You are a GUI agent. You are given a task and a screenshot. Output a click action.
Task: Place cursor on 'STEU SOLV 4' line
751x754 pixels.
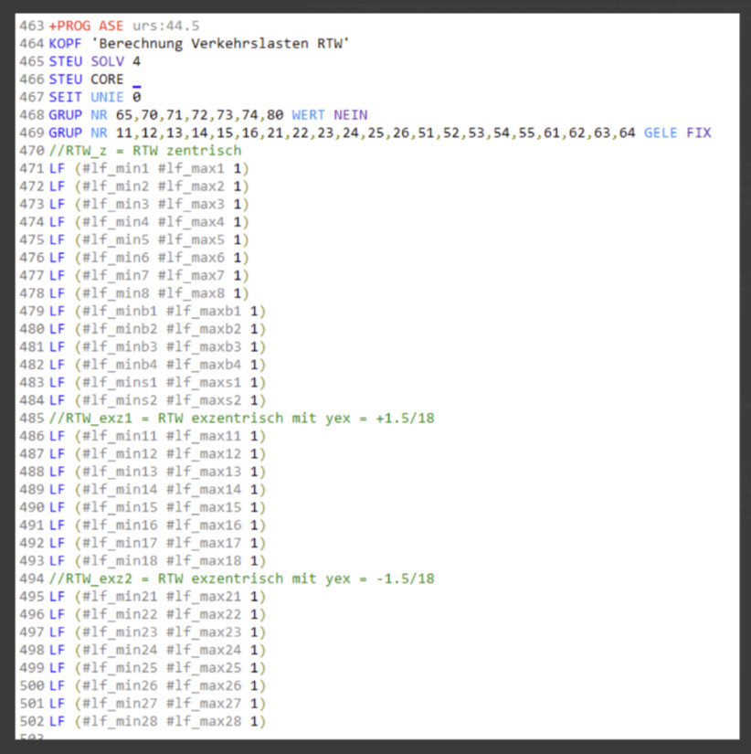[95, 61]
